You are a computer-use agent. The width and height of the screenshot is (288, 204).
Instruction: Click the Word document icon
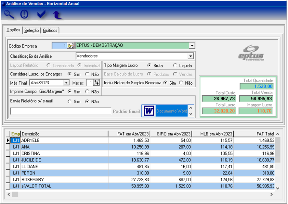pos(149,111)
